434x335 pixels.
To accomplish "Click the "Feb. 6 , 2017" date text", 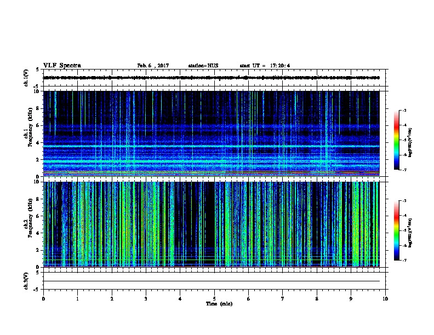I will [x=153, y=66].
